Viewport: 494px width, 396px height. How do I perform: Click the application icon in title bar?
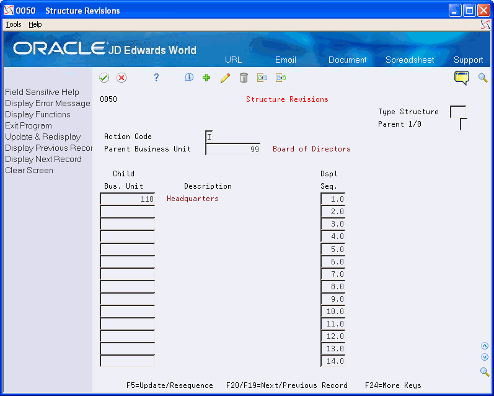9,11
